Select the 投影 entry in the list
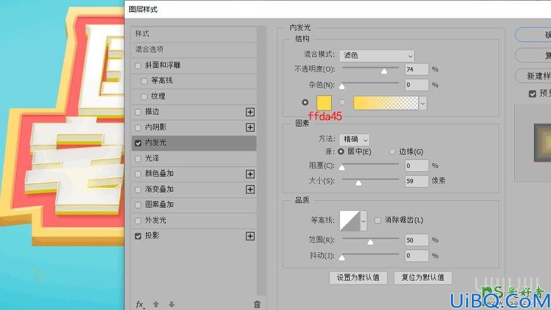 pyautogui.click(x=194, y=236)
